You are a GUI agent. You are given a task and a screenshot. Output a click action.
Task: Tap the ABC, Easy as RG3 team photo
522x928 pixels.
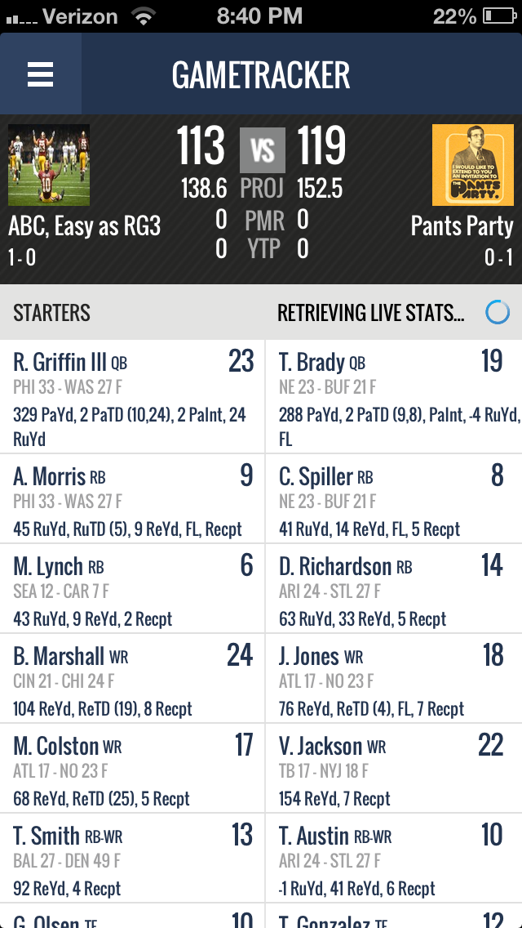48,165
